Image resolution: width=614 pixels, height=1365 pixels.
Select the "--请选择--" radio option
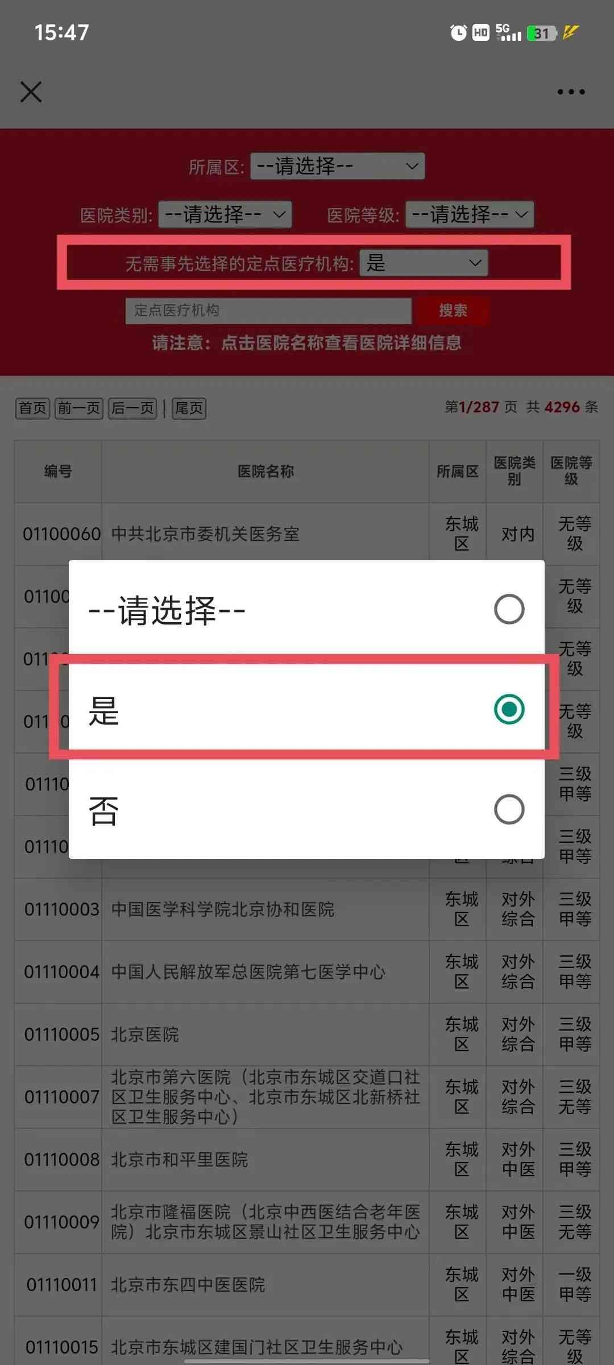306,610
